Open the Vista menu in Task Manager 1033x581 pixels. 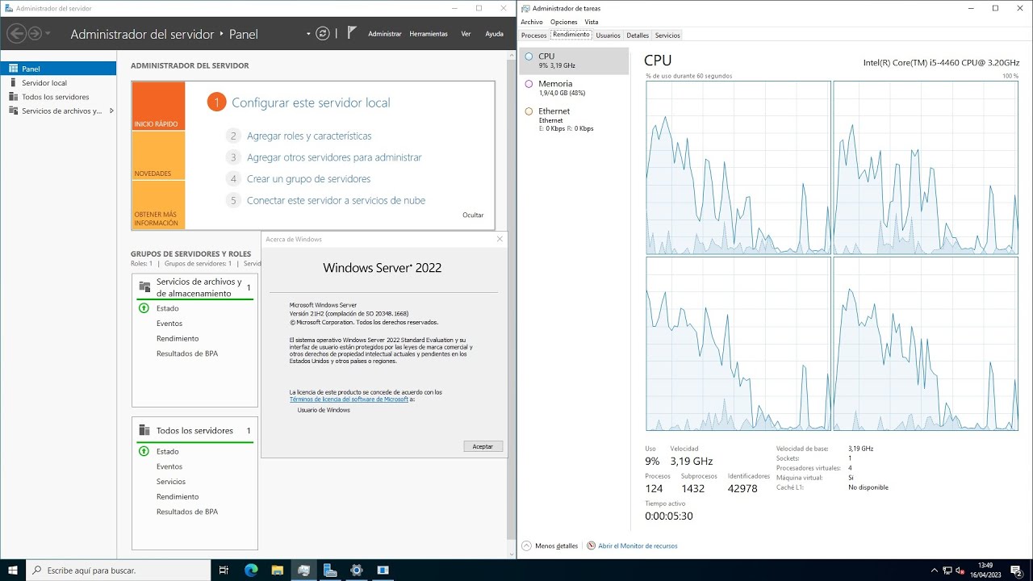(x=592, y=22)
